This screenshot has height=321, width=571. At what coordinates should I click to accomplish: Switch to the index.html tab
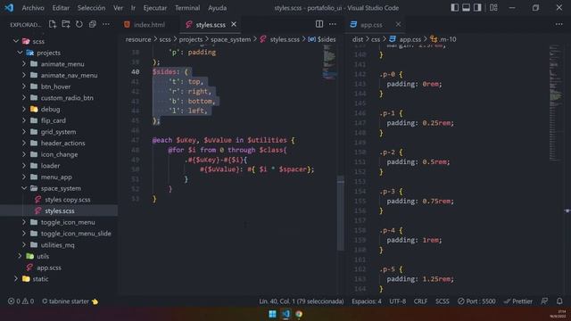pos(149,24)
